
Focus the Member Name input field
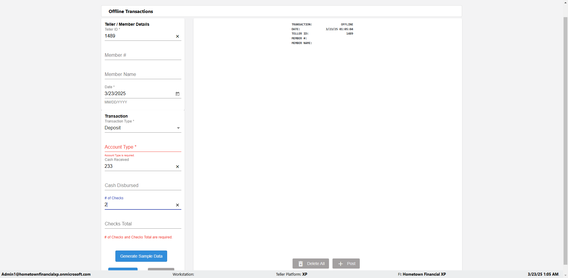(x=143, y=74)
